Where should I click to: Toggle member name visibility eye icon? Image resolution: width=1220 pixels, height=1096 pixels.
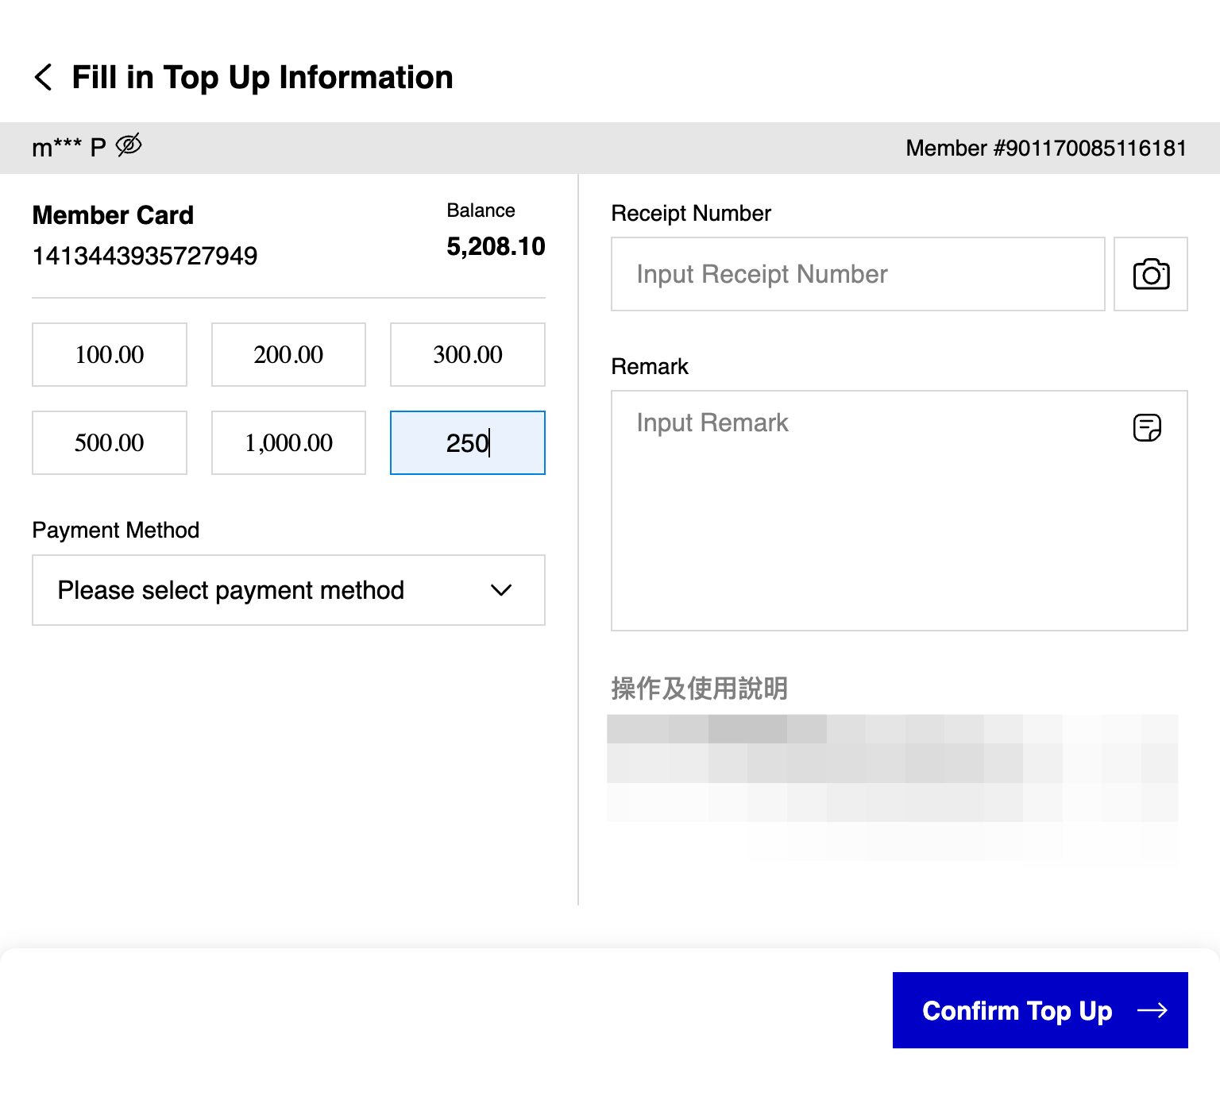point(129,145)
